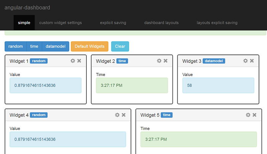Click the value 58 in Widget 3
This screenshot has width=267, height=154.
[190, 85]
